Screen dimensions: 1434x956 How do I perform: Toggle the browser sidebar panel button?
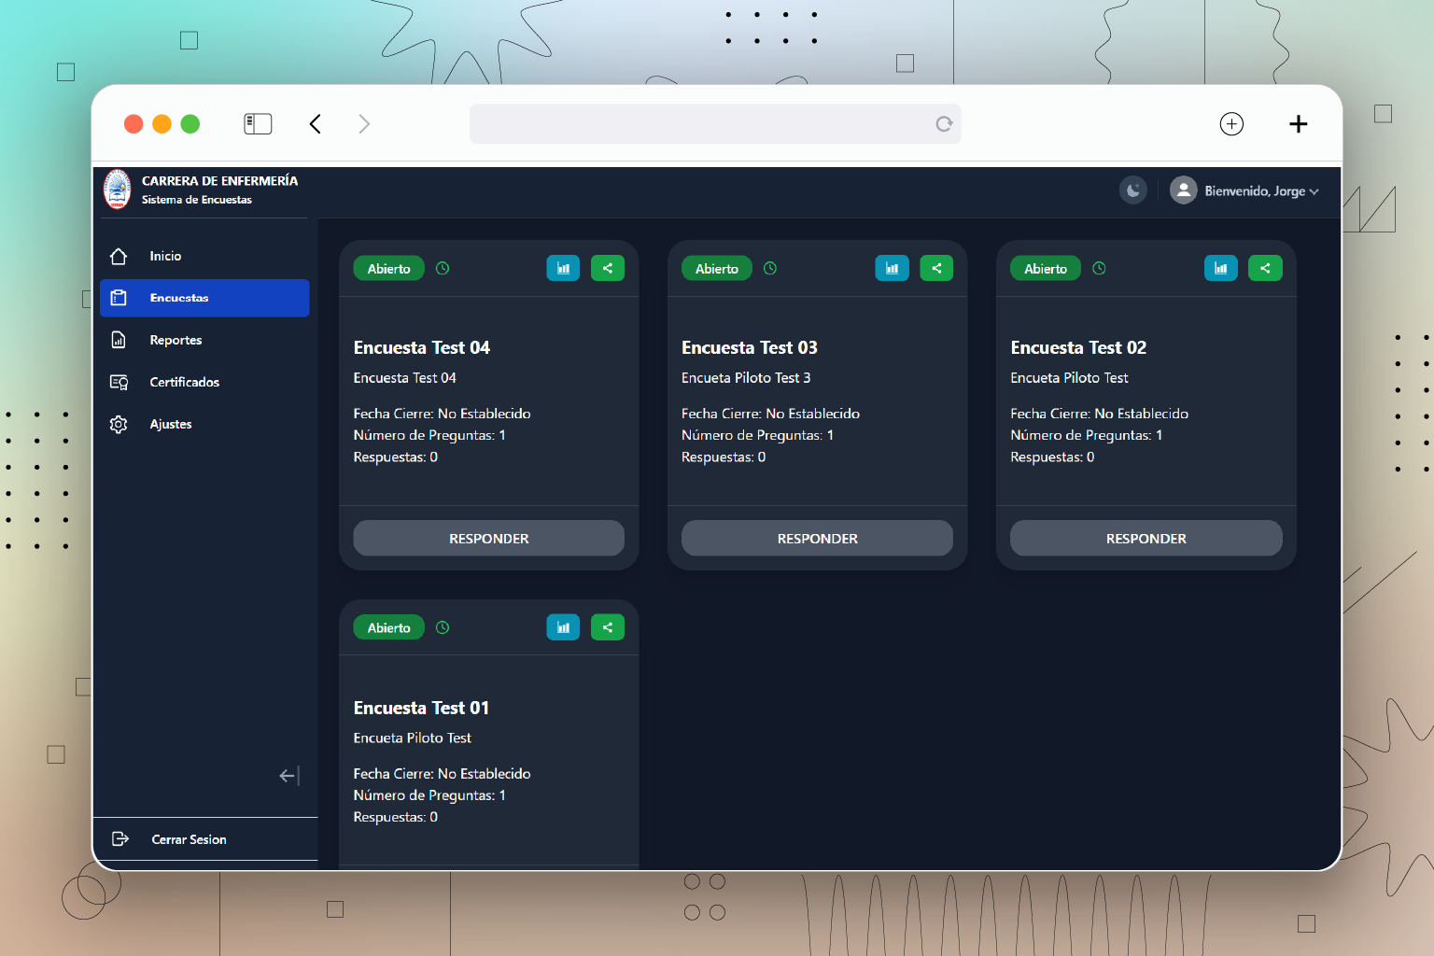point(258,124)
